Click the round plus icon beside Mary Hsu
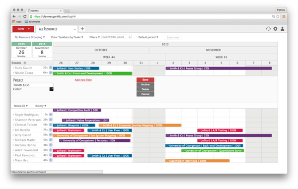The image size is (298, 189). coord(51,160)
